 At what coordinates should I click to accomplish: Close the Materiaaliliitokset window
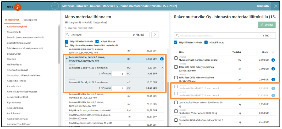(276, 6)
